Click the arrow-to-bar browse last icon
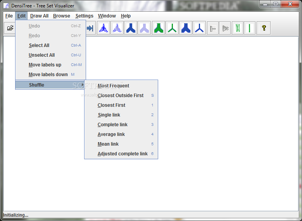 click(90, 28)
